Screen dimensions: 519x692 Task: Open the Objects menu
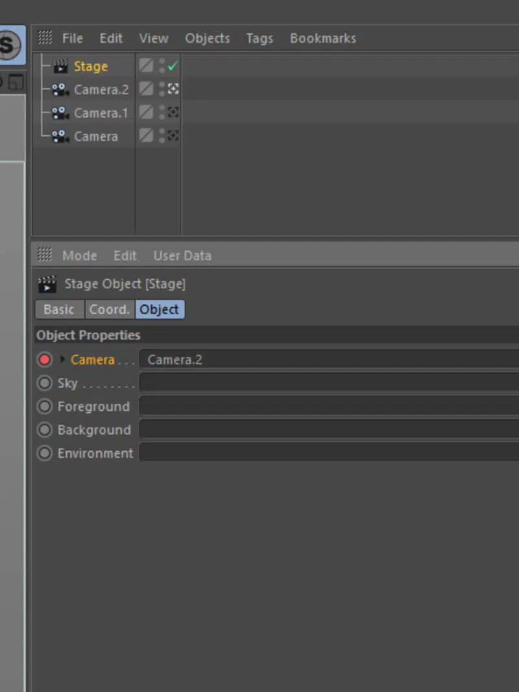tap(207, 38)
